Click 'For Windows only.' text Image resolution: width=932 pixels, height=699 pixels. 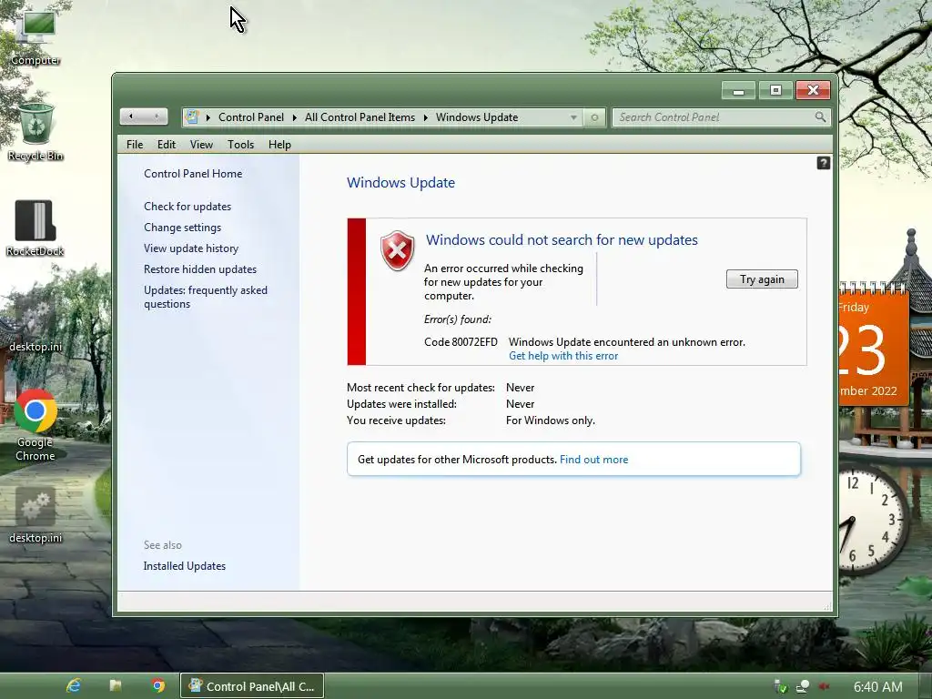[551, 420]
